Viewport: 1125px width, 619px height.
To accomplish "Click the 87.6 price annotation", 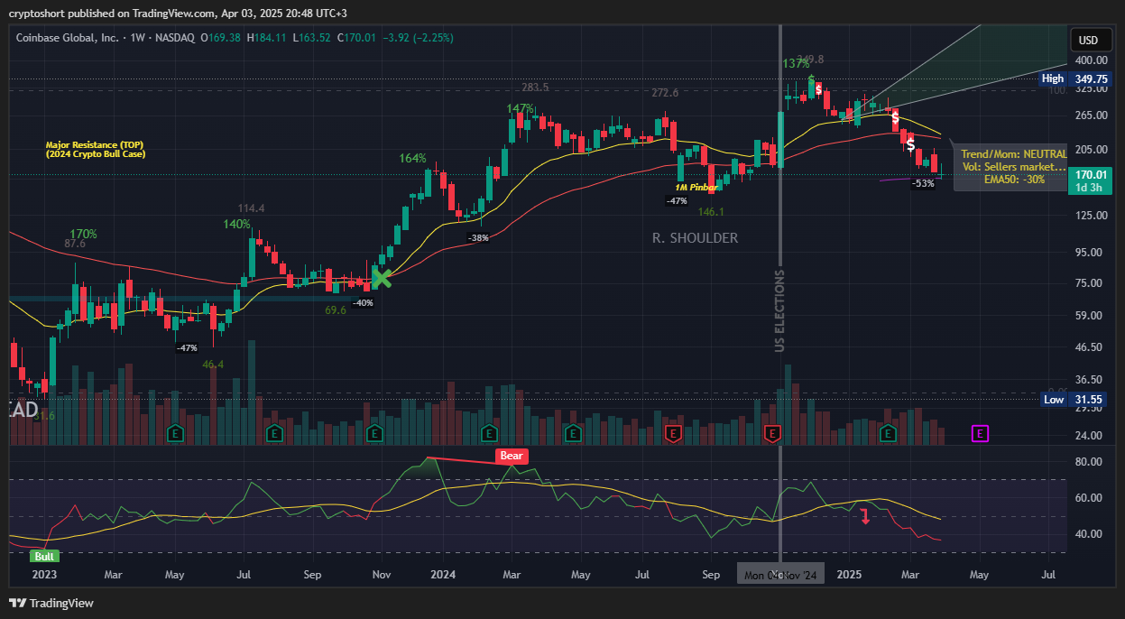I will (75, 244).
